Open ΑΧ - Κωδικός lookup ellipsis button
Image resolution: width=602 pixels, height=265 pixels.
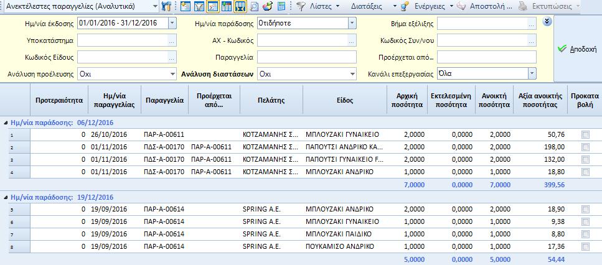pyautogui.click(x=351, y=40)
